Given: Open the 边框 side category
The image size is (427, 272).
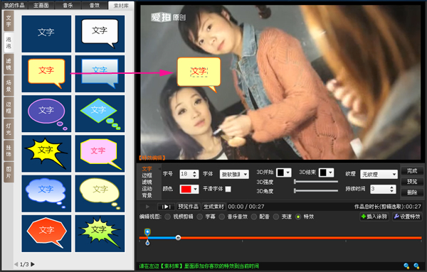Looking at the screenshot, I should tap(9, 107).
